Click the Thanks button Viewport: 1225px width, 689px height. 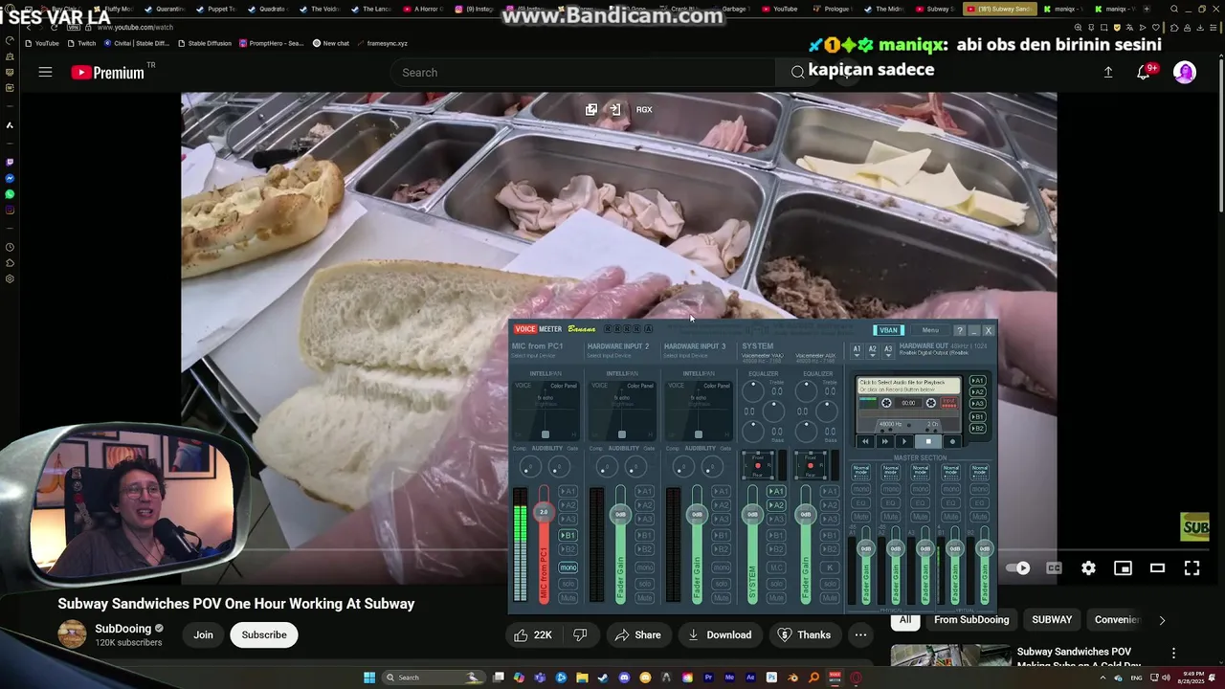(x=804, y=634)
